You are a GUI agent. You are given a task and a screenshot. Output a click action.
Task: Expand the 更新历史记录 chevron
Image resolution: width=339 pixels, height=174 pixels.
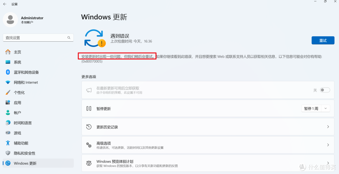[328, 127]
